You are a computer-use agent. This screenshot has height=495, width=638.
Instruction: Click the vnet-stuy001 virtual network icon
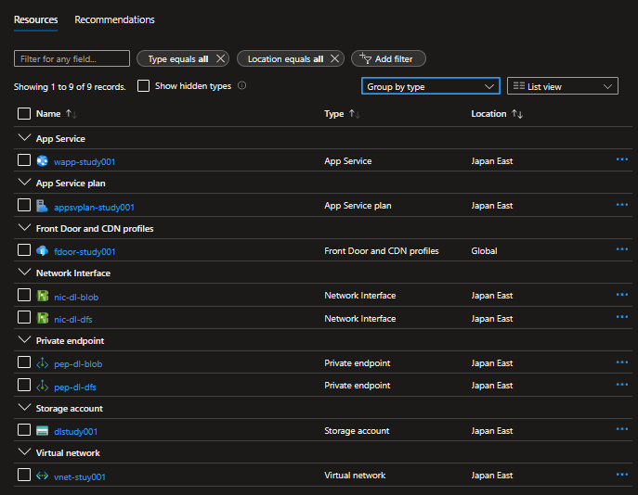(43, 476)
